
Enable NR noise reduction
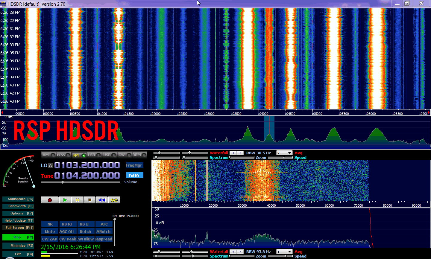pos(50,224)
